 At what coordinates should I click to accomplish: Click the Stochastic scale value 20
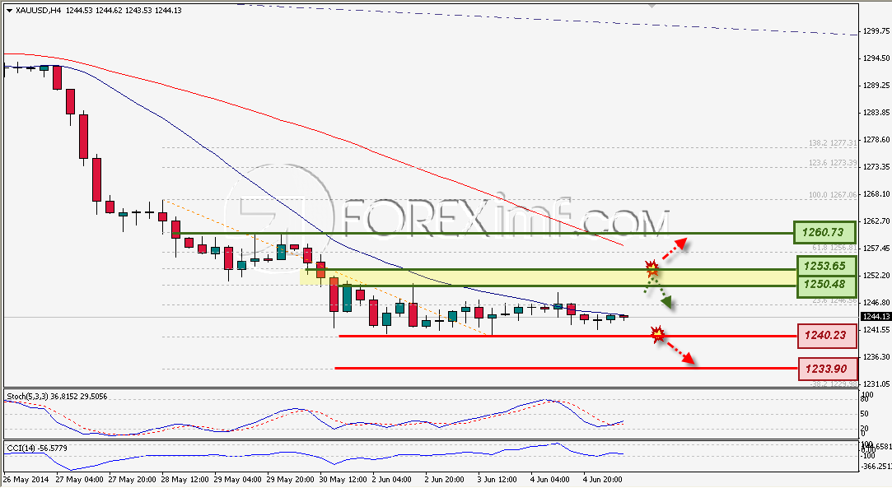865,429
